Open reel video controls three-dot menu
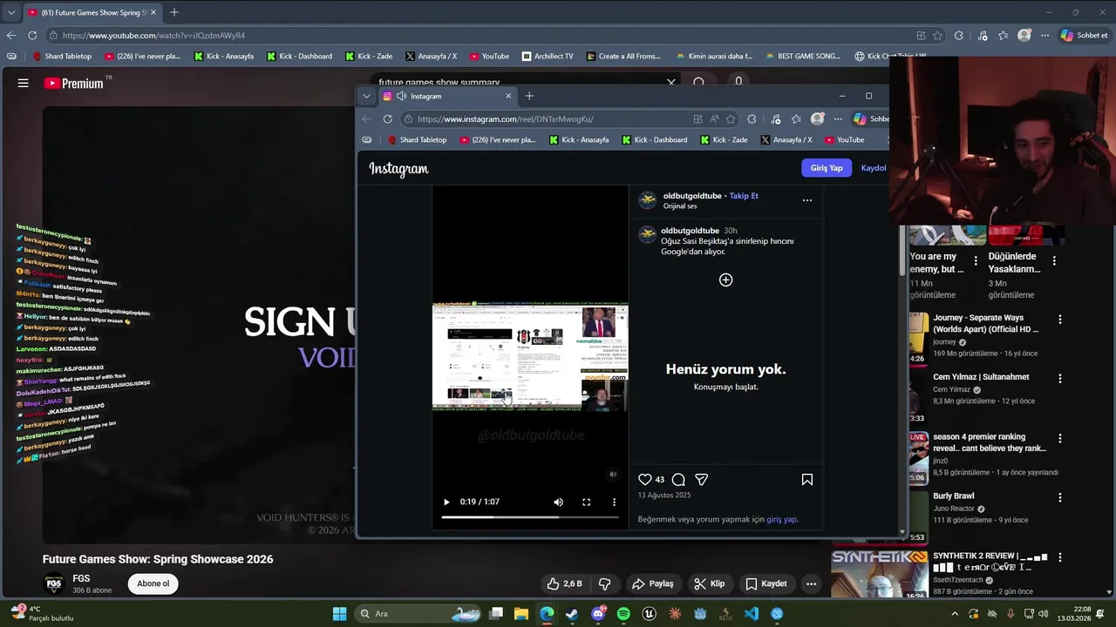 [x=614, y=502]
